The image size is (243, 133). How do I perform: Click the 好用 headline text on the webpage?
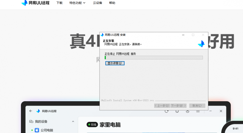pyautogui.click(x=221, y=42)
